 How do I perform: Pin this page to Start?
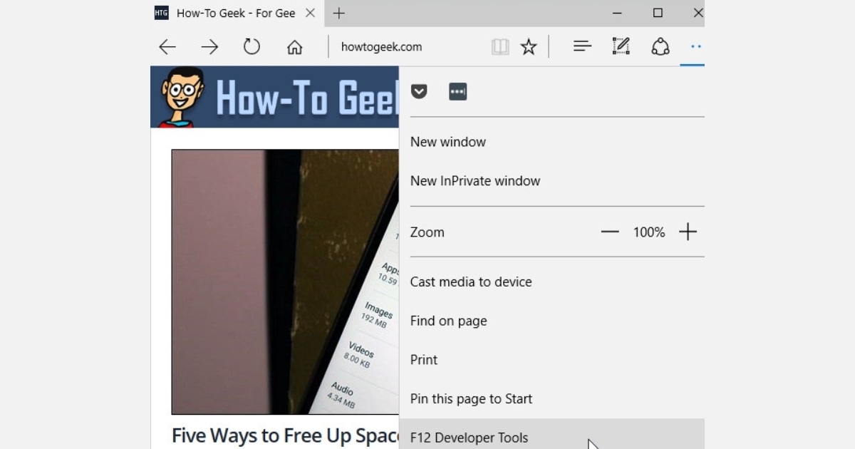tap(471, 399)
